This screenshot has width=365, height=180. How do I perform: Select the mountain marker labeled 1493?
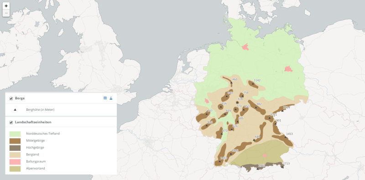(x=219, y=161)
